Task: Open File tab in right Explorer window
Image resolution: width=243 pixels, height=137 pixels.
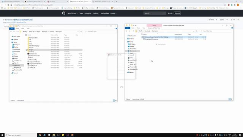Action: pos(128,28)
